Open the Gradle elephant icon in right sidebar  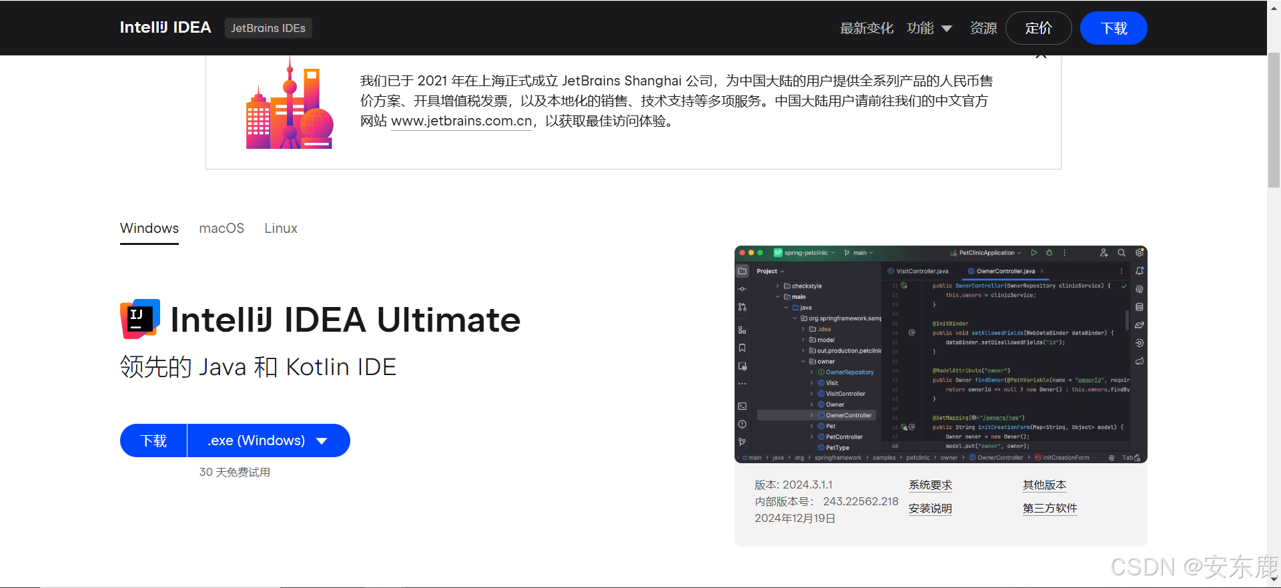[1140, 325]
